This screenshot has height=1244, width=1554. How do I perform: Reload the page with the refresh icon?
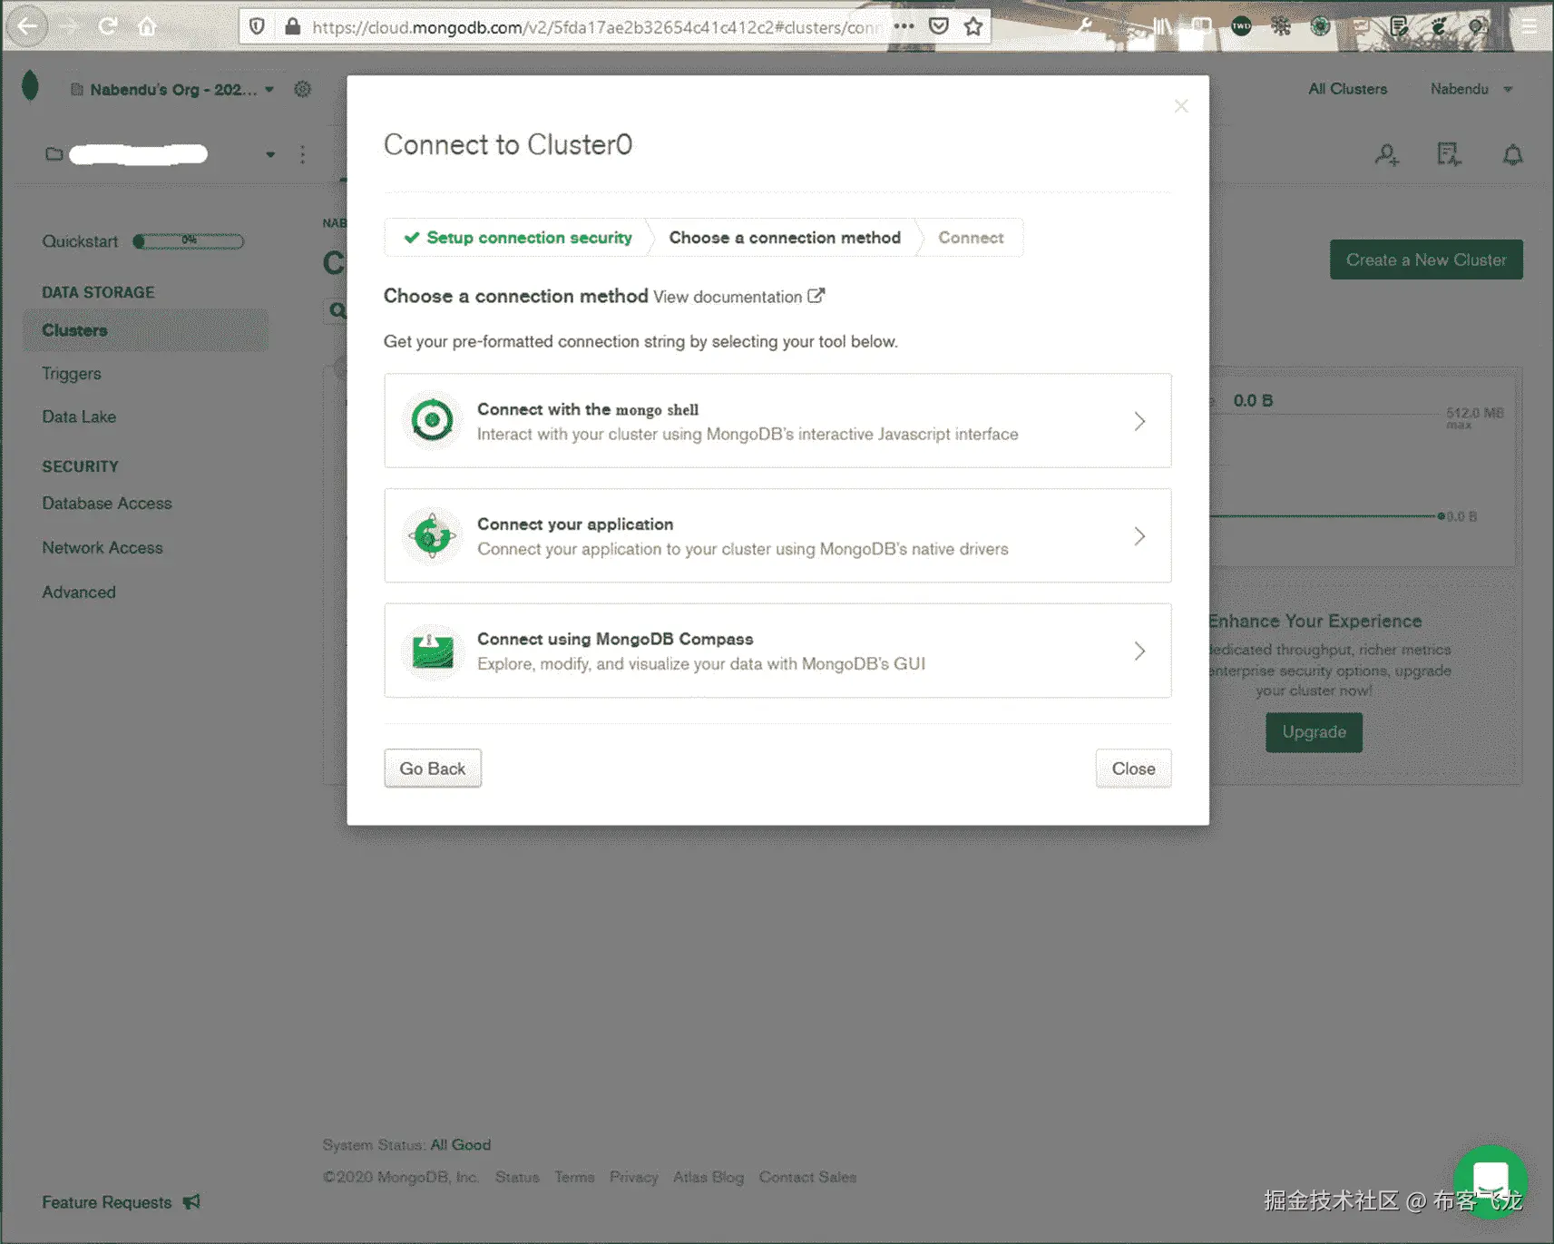108,26
